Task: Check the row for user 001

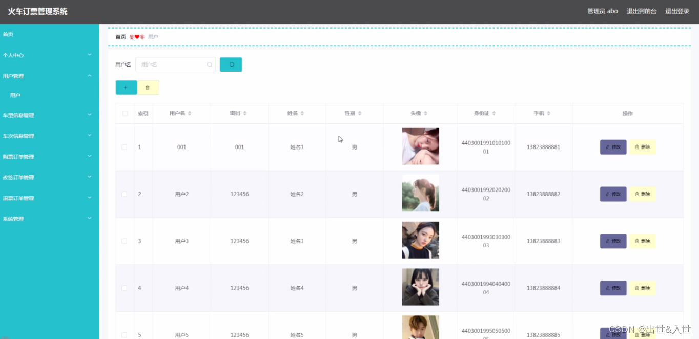Action: [124, 147]
